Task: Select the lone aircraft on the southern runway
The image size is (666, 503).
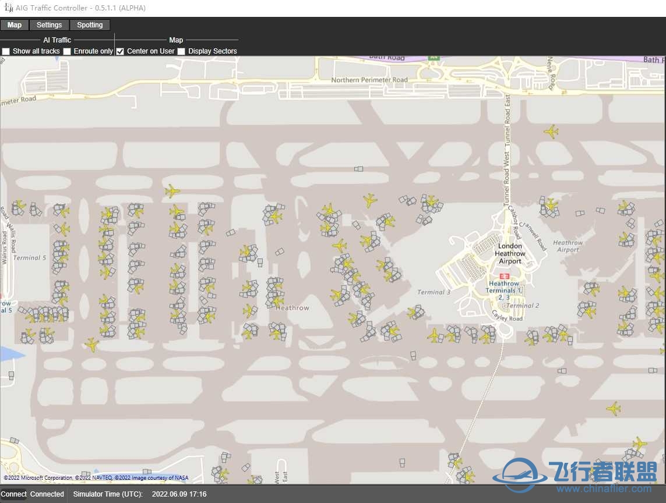Action: tap(613, 409)
